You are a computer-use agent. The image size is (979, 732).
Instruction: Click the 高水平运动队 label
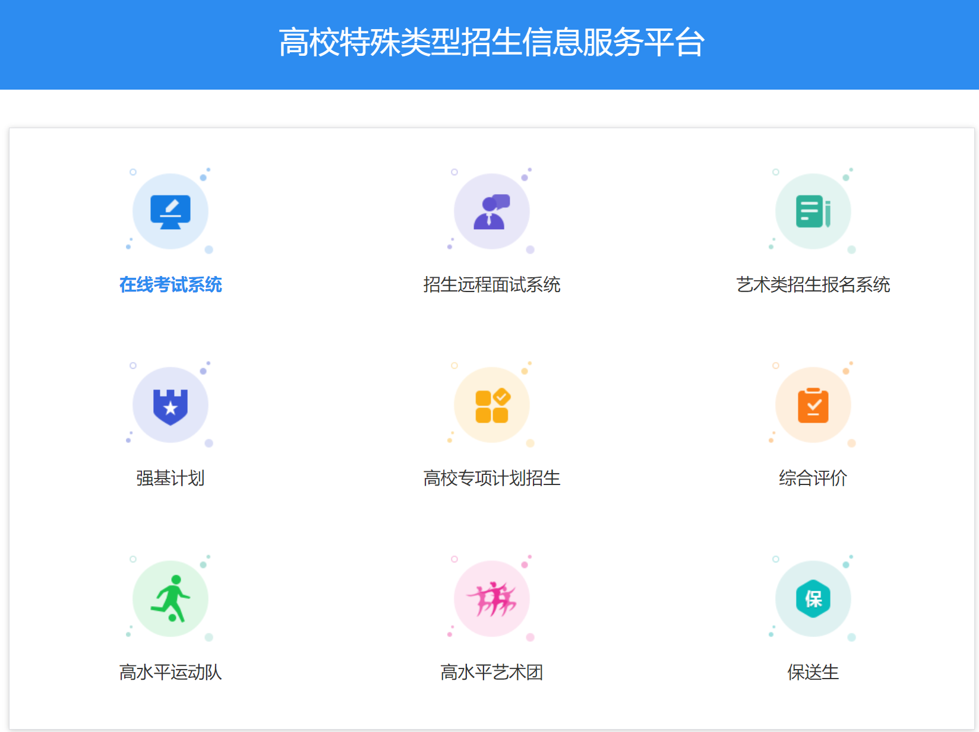(170, 672)
